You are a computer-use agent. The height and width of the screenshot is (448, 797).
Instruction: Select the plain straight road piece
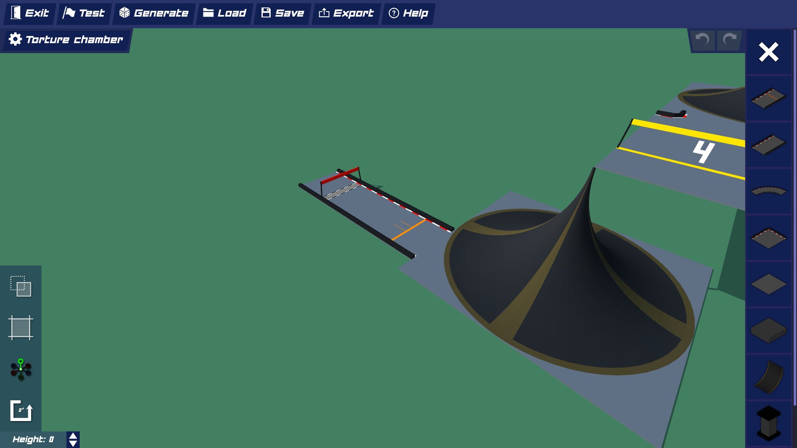pos(768,145)
